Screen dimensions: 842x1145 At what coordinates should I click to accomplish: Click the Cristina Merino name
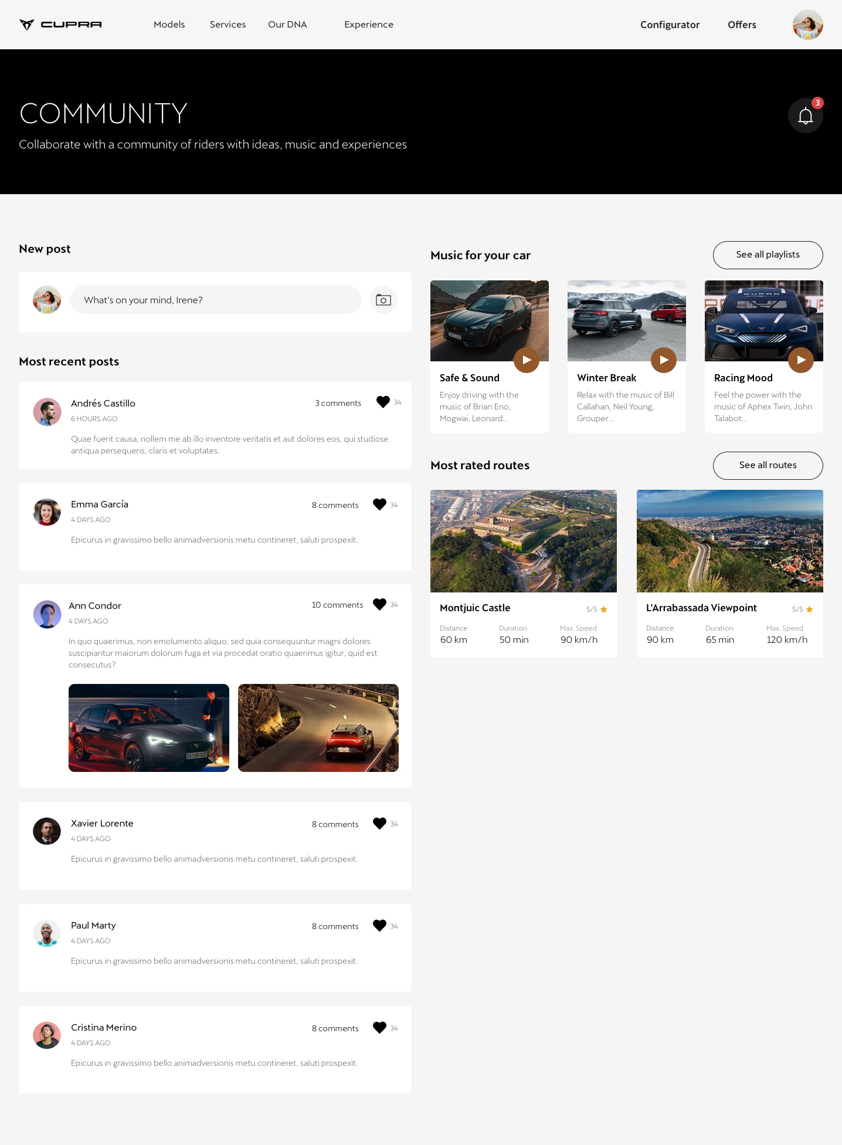[104, 1027]
